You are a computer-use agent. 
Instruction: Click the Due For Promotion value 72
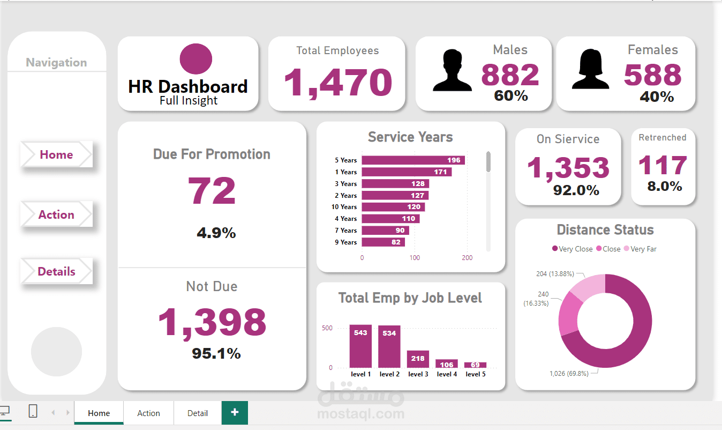pyautogui.click(x=212, y=191)
